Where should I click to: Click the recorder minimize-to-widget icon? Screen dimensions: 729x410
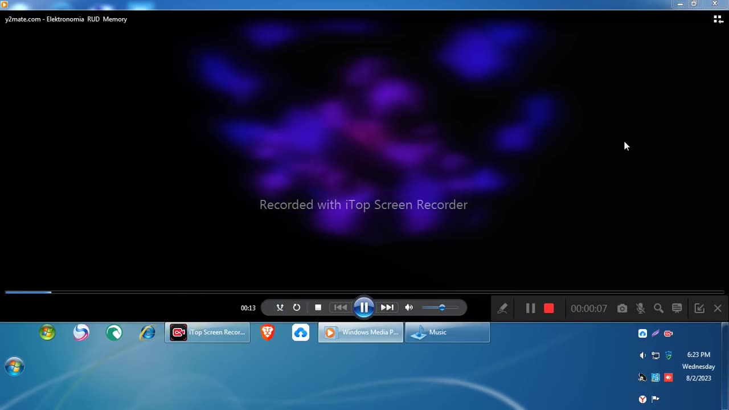[x=699, y=308]
